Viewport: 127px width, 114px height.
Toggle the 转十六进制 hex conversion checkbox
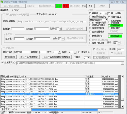[109, 13]
